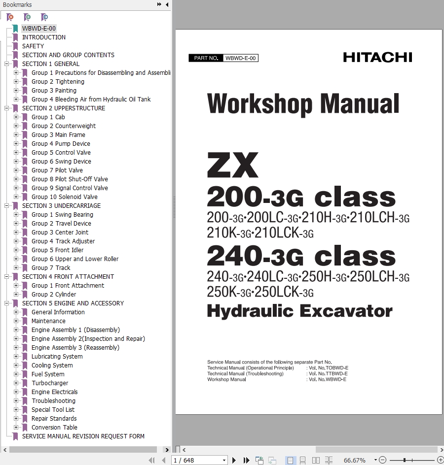This screenshot has height=465, width=444.
Task: Open Group 2 Tightening bookmark
Action: point(58,82)
